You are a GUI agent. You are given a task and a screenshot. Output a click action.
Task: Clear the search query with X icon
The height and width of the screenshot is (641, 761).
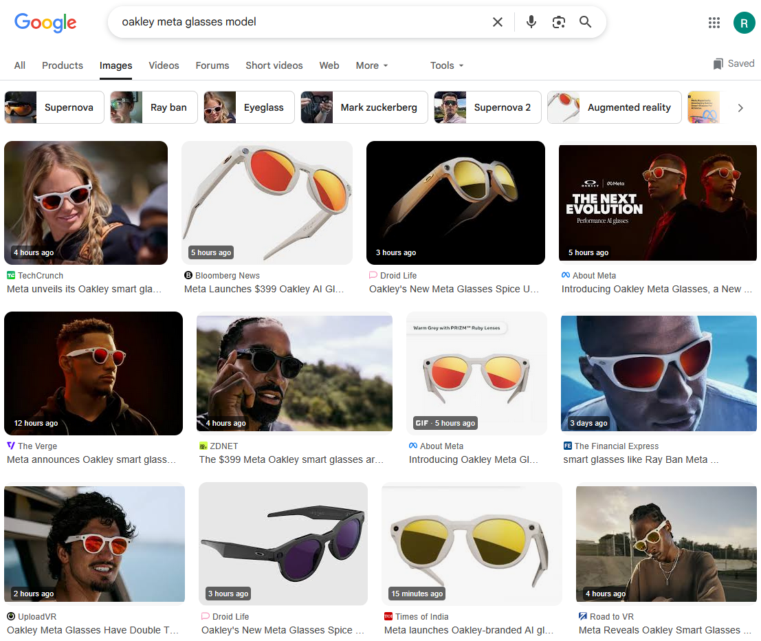(498, 22)
